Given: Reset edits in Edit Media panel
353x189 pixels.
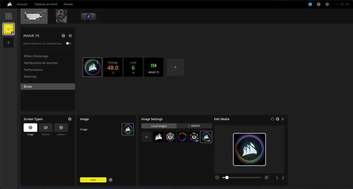Looking at the screenshot, I should click(x=272, y=119).
